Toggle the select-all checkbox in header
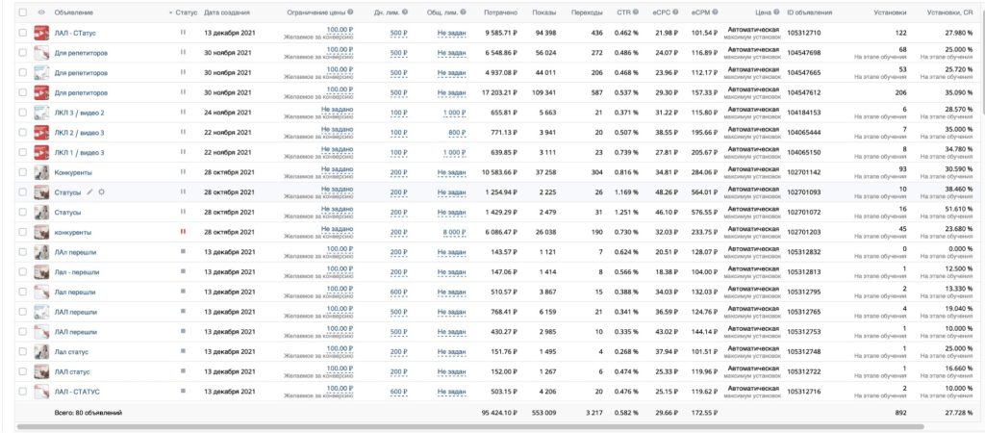Image resolution: width=985 pixels, height=433 pixels. (x=23, y=13)
